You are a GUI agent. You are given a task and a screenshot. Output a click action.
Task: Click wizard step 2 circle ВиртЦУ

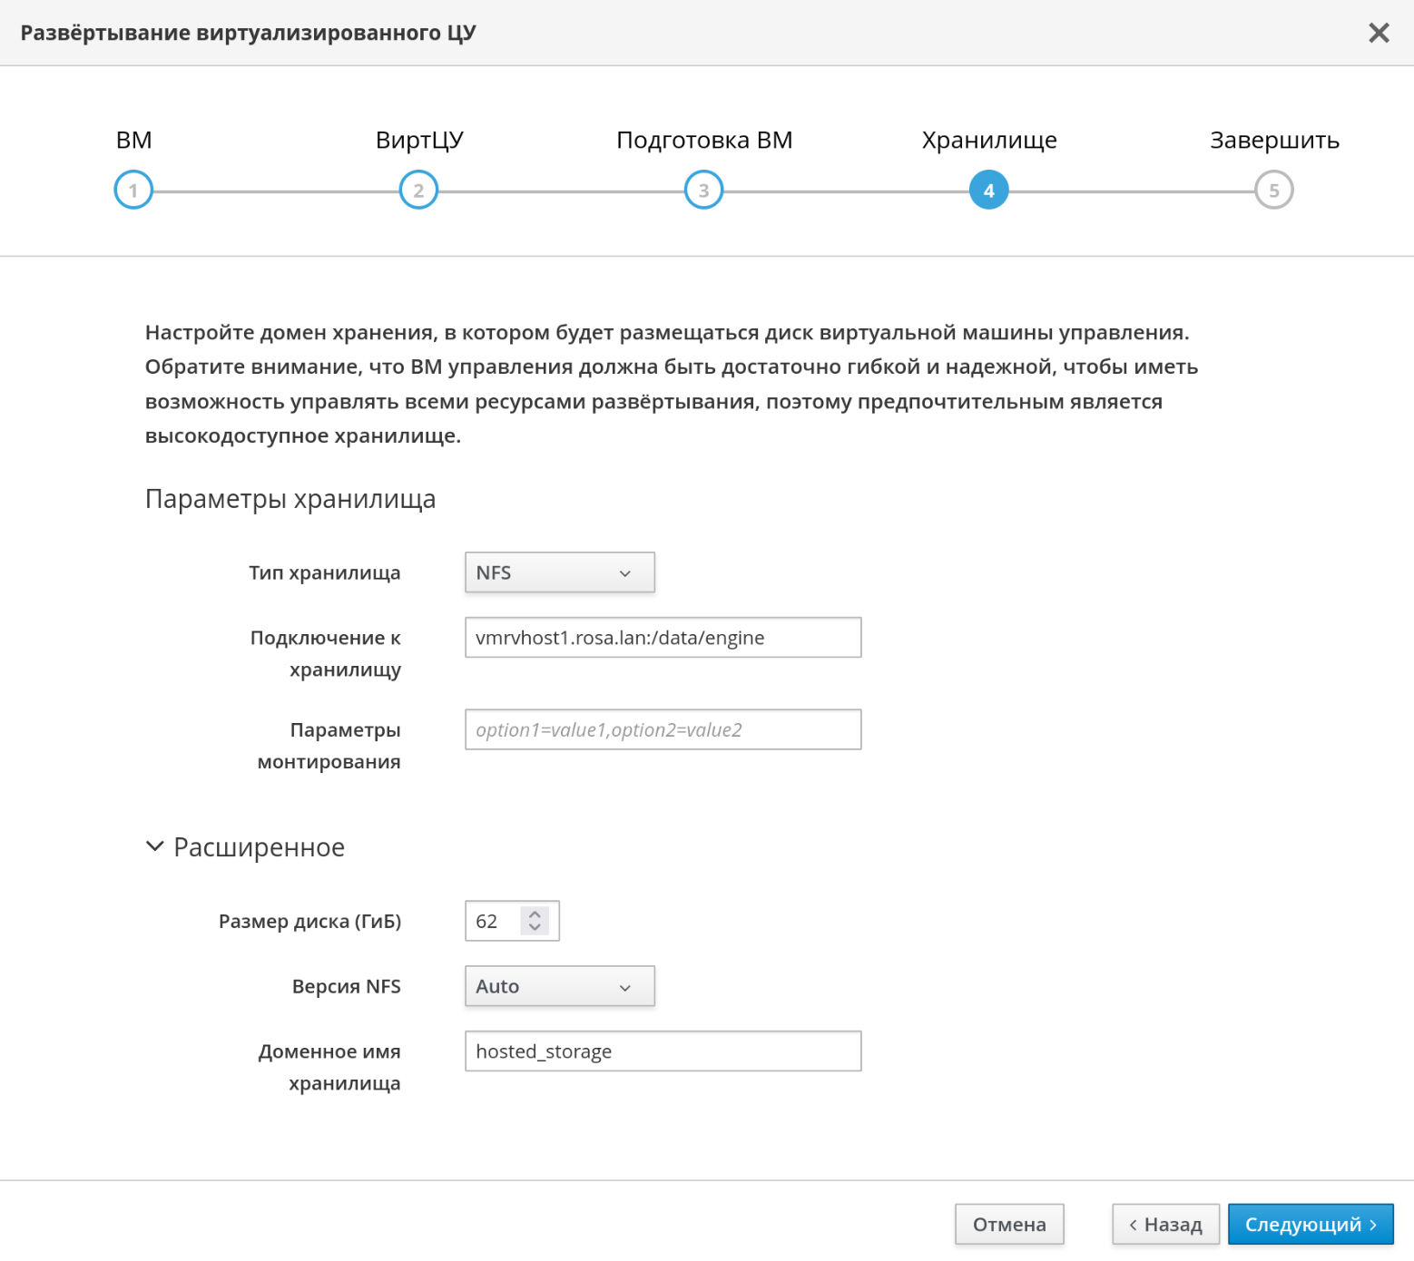point(418,191)
